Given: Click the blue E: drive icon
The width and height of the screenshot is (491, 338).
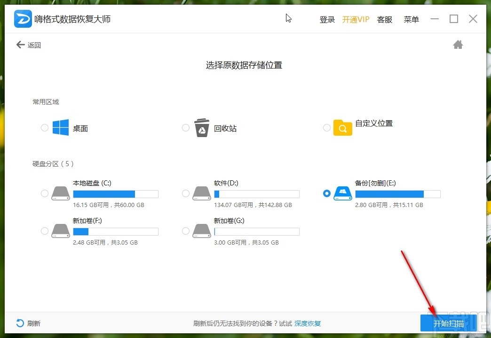Looking at the screenshot, I should click(x=342, y=193).
